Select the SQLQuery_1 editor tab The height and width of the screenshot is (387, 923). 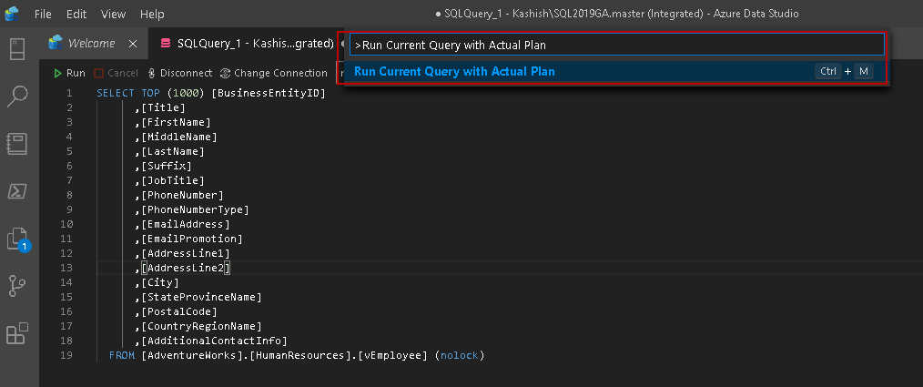click(246, 43)
